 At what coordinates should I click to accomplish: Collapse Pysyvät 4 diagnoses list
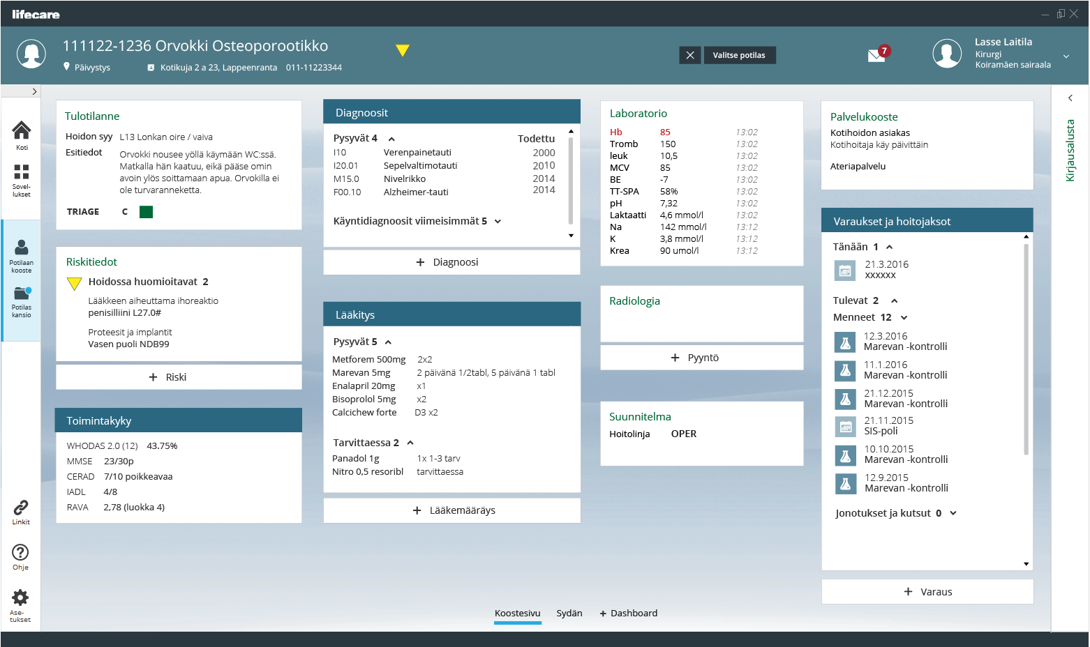point(391,139)
